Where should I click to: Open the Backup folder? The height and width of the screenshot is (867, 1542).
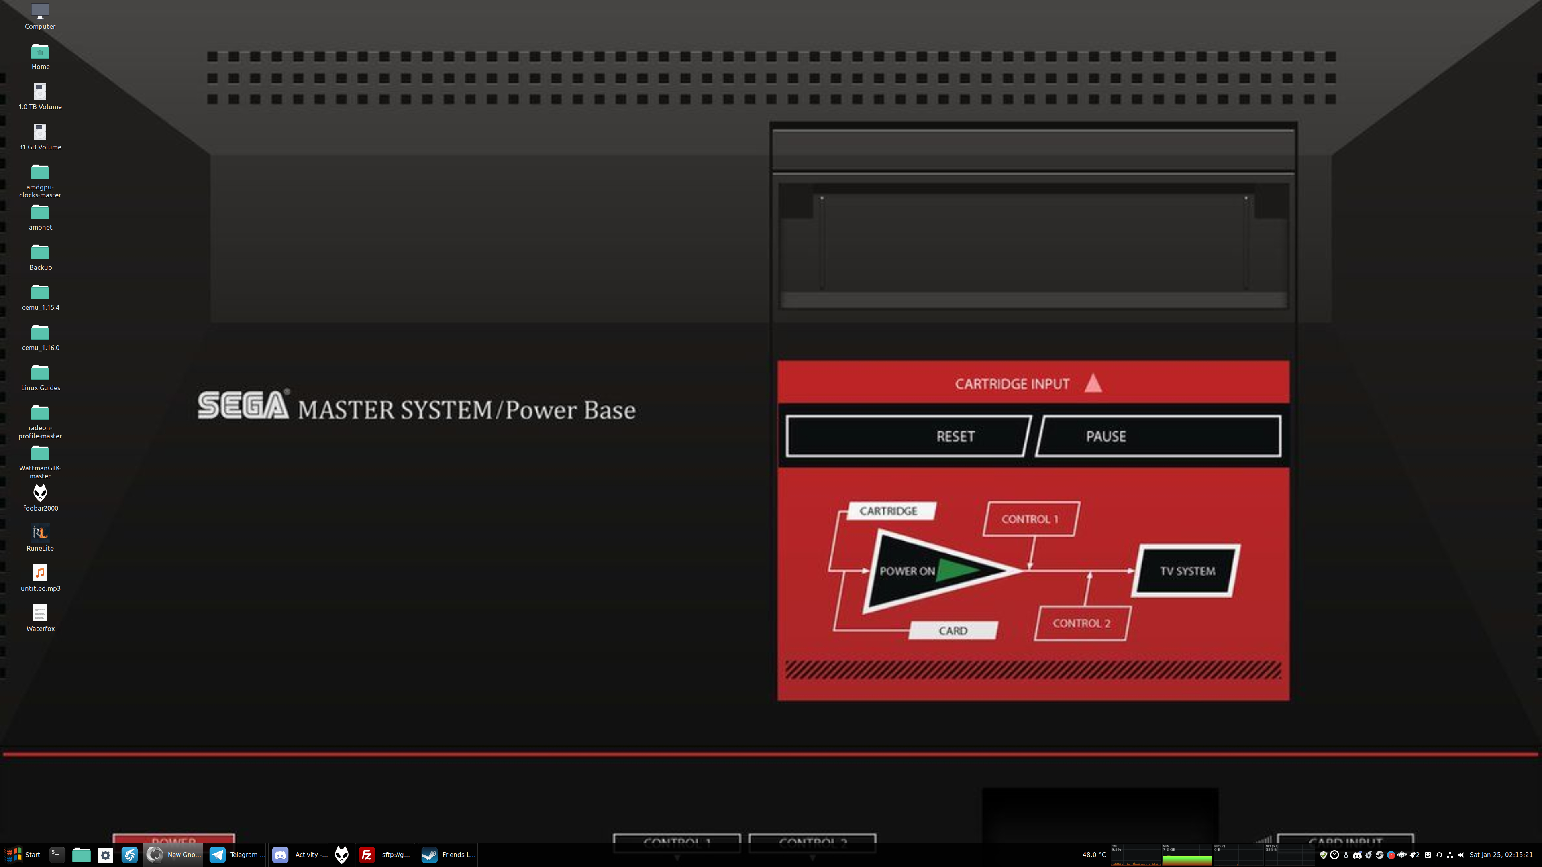coord(40,257)
